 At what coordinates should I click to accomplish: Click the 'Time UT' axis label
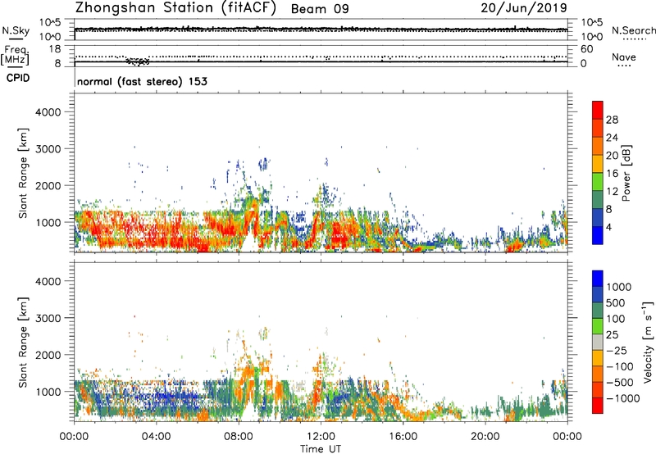(x=321, y=449)
